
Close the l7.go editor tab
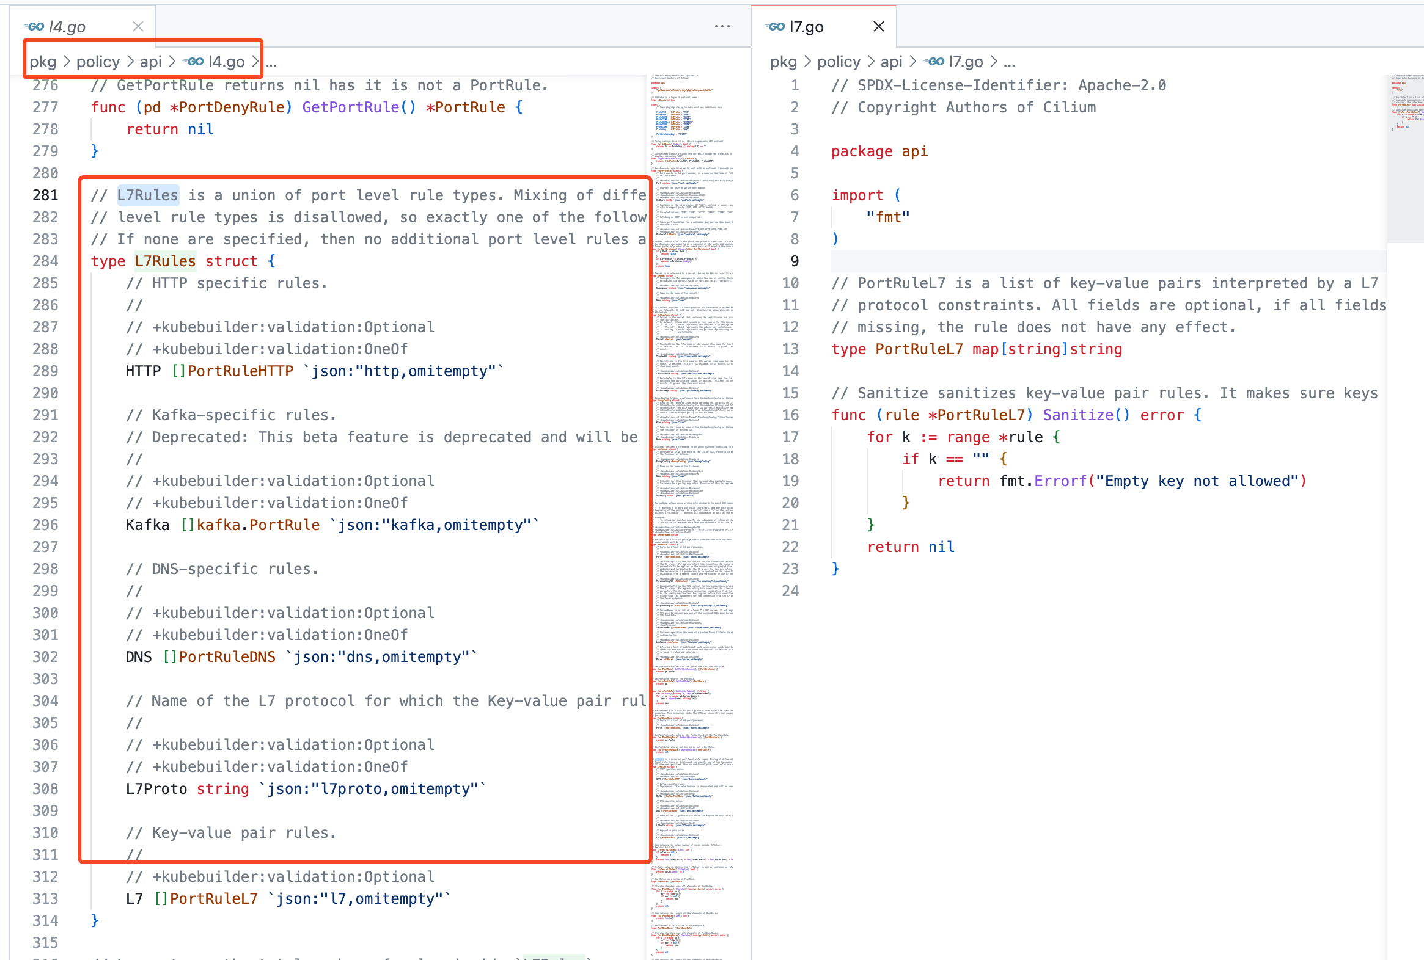878,26
